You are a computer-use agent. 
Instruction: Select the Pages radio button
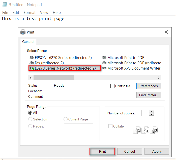coord(30,126)
